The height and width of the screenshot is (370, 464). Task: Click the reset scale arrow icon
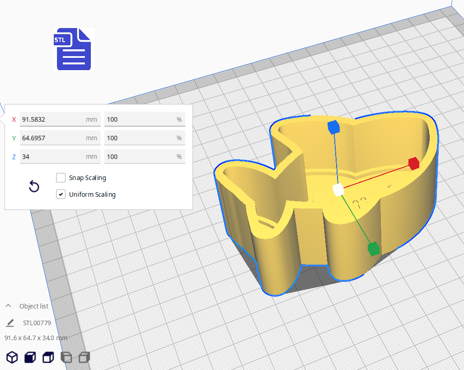(34, 186)
